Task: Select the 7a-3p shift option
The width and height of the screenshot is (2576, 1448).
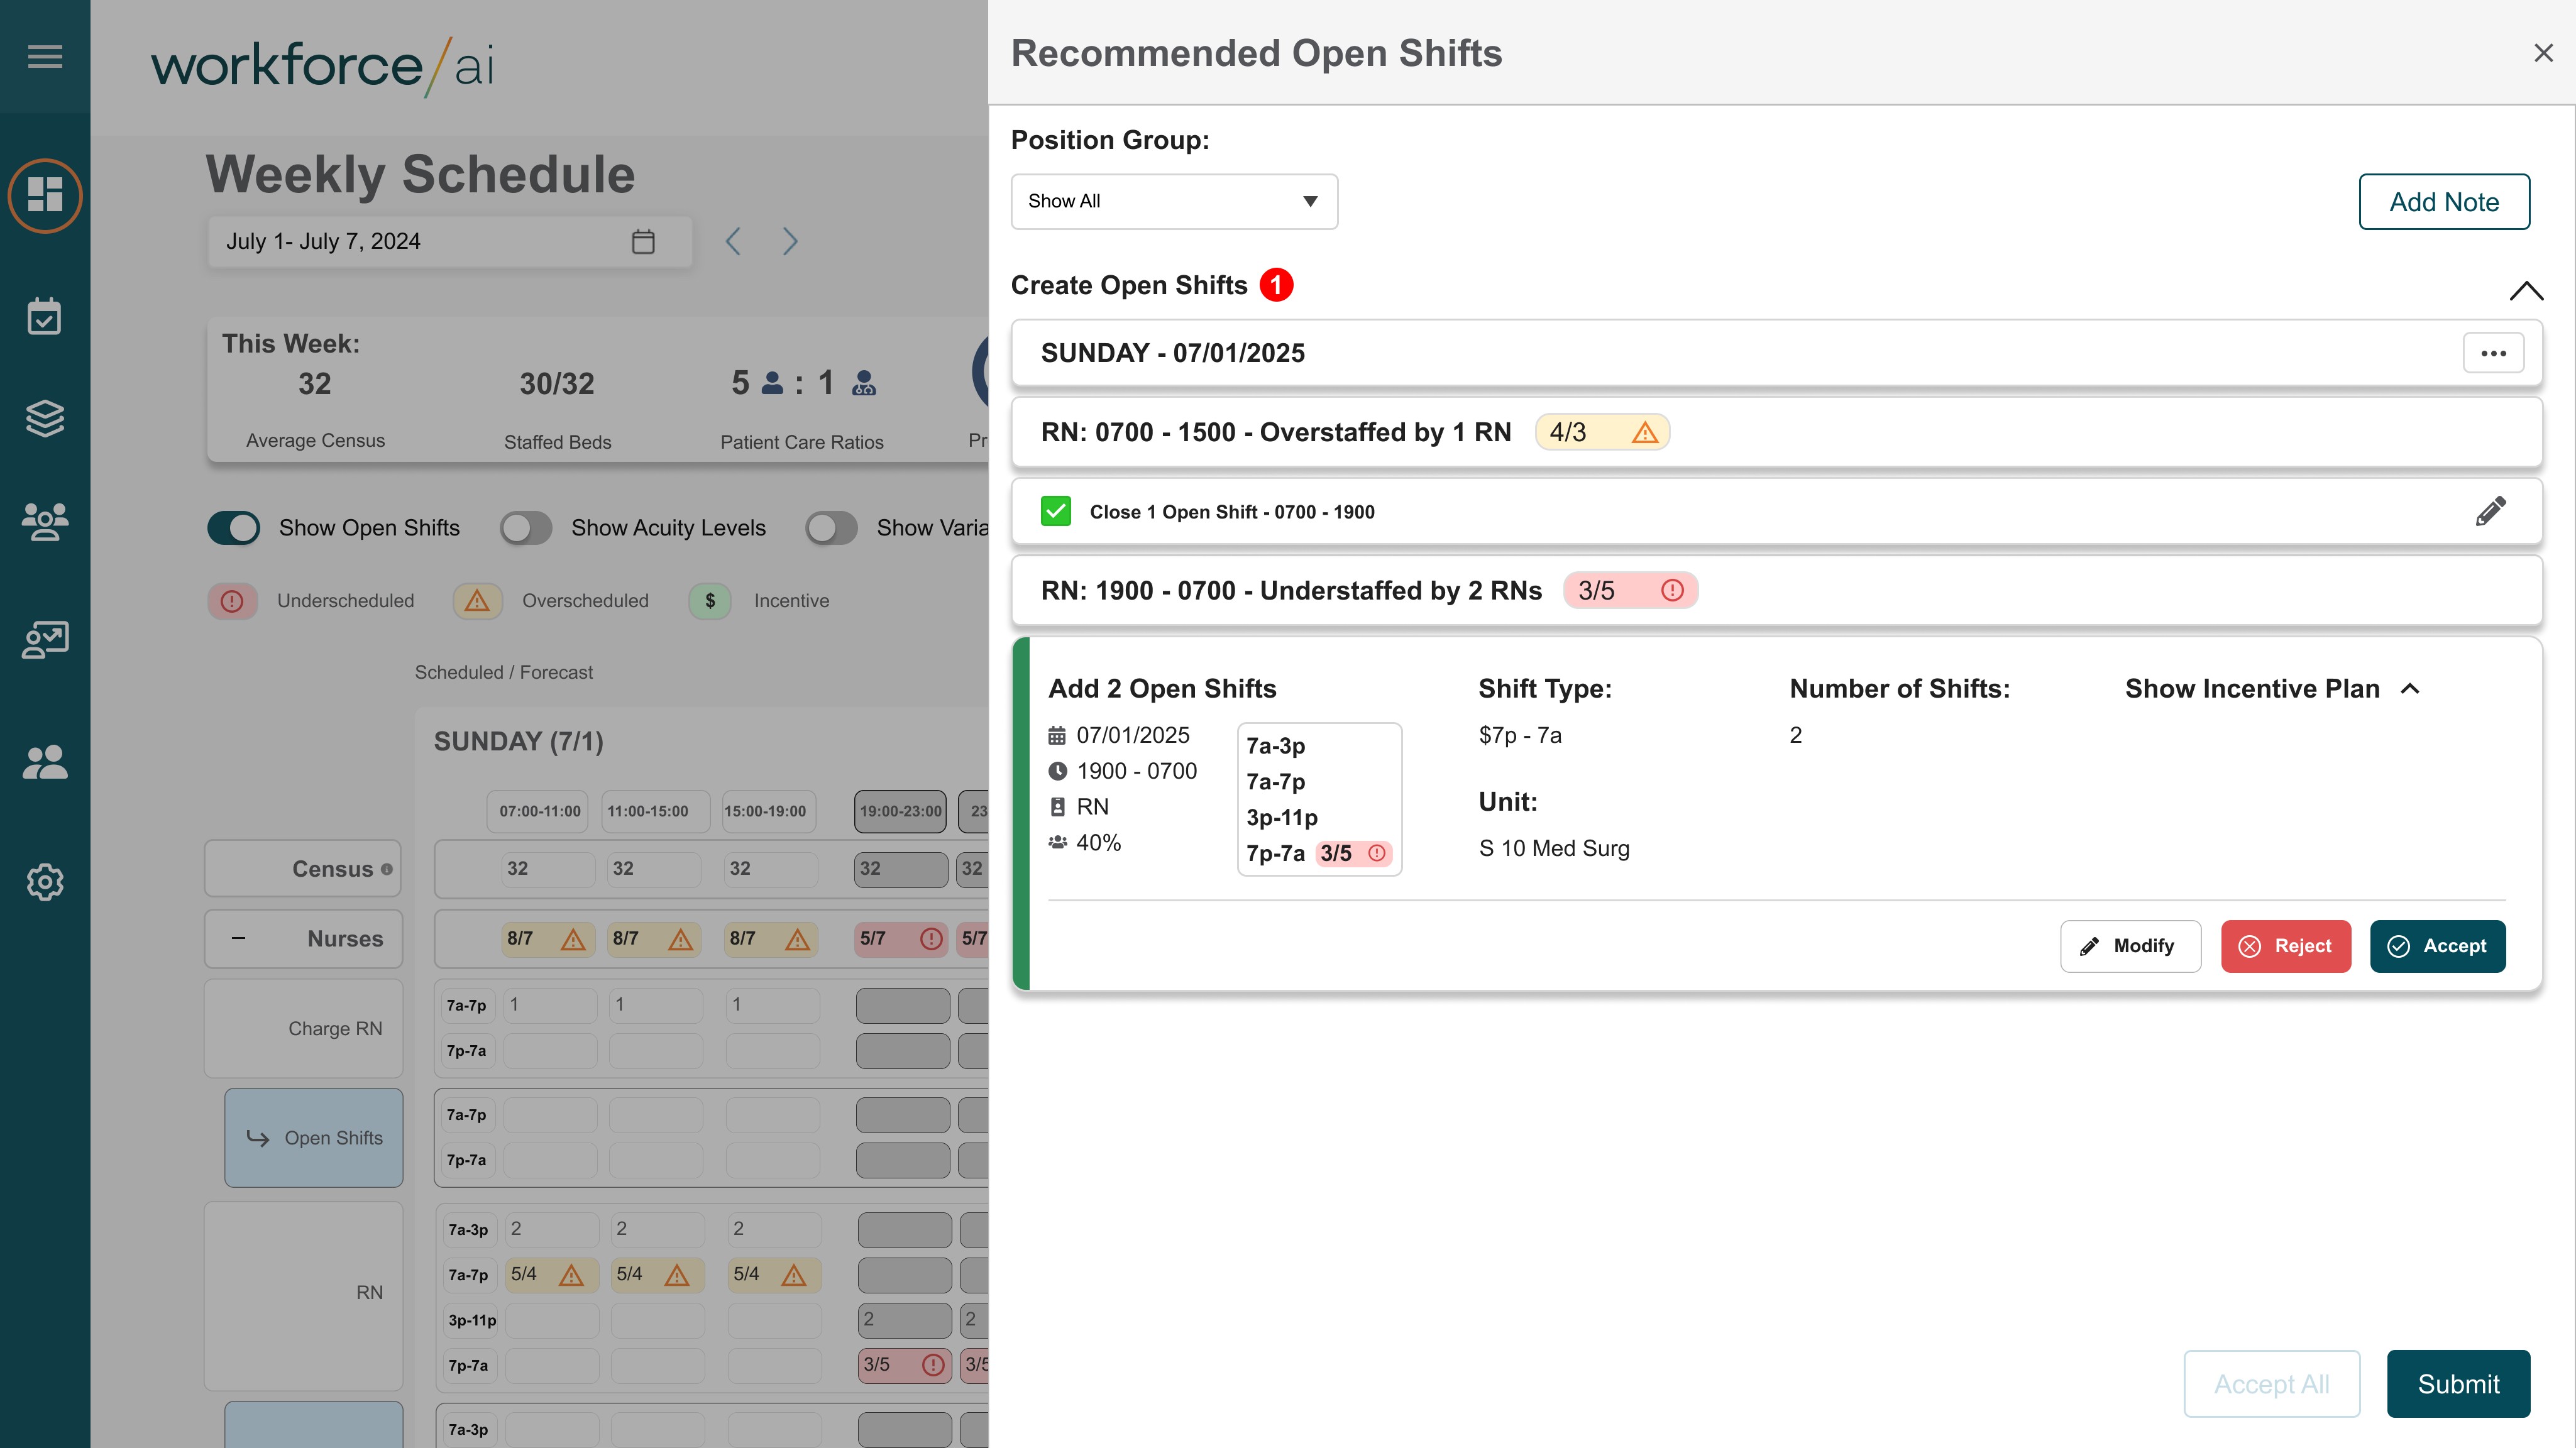Action: pyautogui.click(x=1276, y=746)
